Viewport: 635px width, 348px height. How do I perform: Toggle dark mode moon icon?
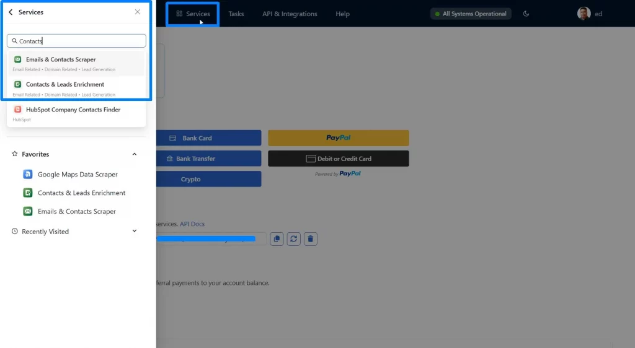tap(526, 14)
